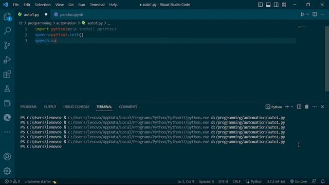
Task: Start Go Live server
Action: (x=298, y=181)
